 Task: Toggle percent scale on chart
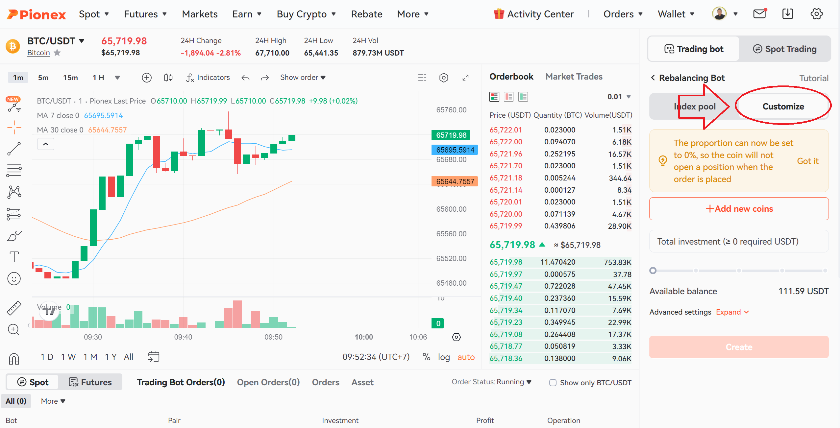[427, 357]
